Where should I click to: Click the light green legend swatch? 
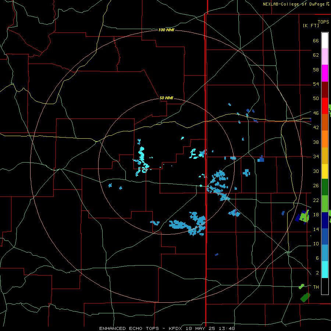point(325,204)
